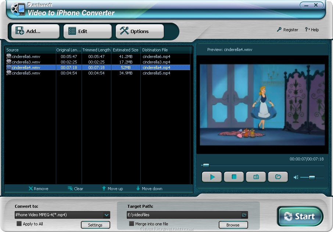333x232 pixels.
Task: Remove the selected file from list
Action: [x=39, y=189]
